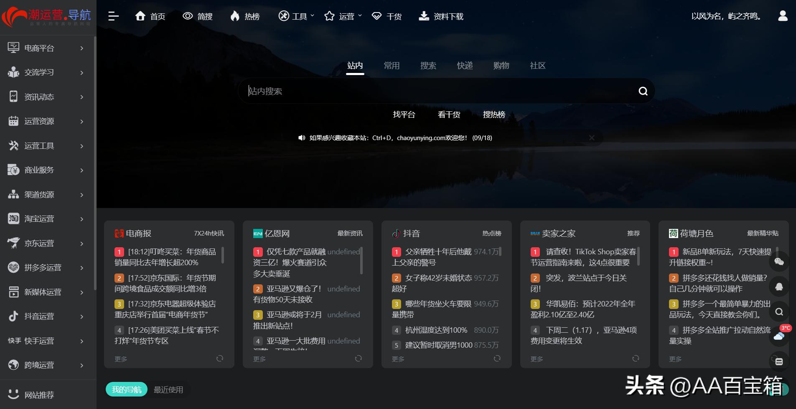Open the WeChat floating icon on right edge
Image resolution: width=796 pixels, height=409 pixels.
(x=779, y=262)
